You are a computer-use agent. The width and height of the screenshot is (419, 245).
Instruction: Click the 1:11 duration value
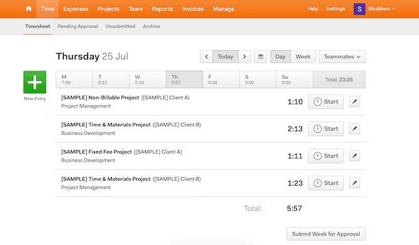pyautogui.click(x=295, y=156)
